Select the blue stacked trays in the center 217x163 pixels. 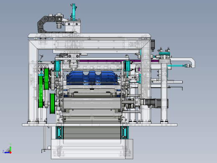92,78
